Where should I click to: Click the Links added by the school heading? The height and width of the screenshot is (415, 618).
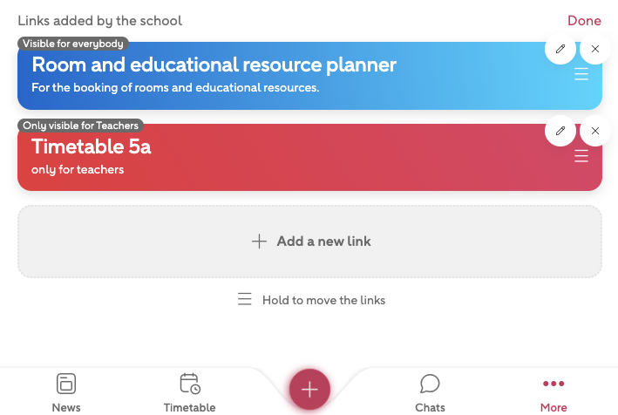coord(100,21)
